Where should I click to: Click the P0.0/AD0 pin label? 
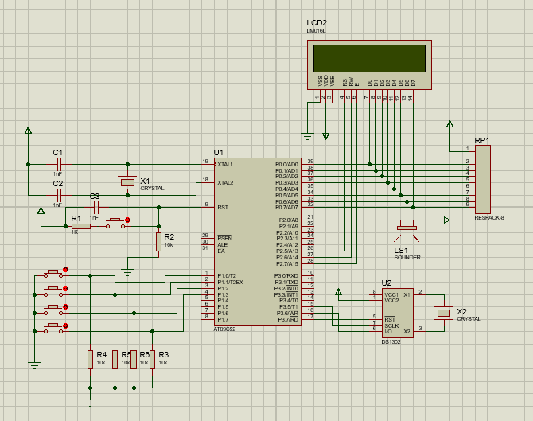tap(286, 165)
